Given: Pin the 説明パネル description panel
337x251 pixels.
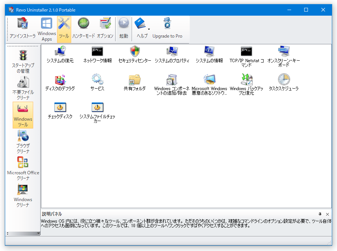Looking at the screenshot, I should tap(320, 214).
